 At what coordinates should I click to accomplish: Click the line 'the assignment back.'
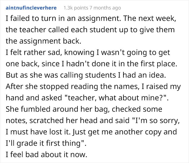click(x=43, y=41)
